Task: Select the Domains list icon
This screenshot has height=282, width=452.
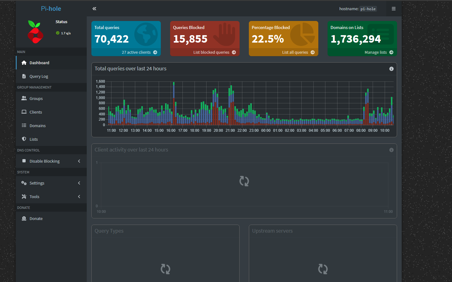Action: point(24,125)
